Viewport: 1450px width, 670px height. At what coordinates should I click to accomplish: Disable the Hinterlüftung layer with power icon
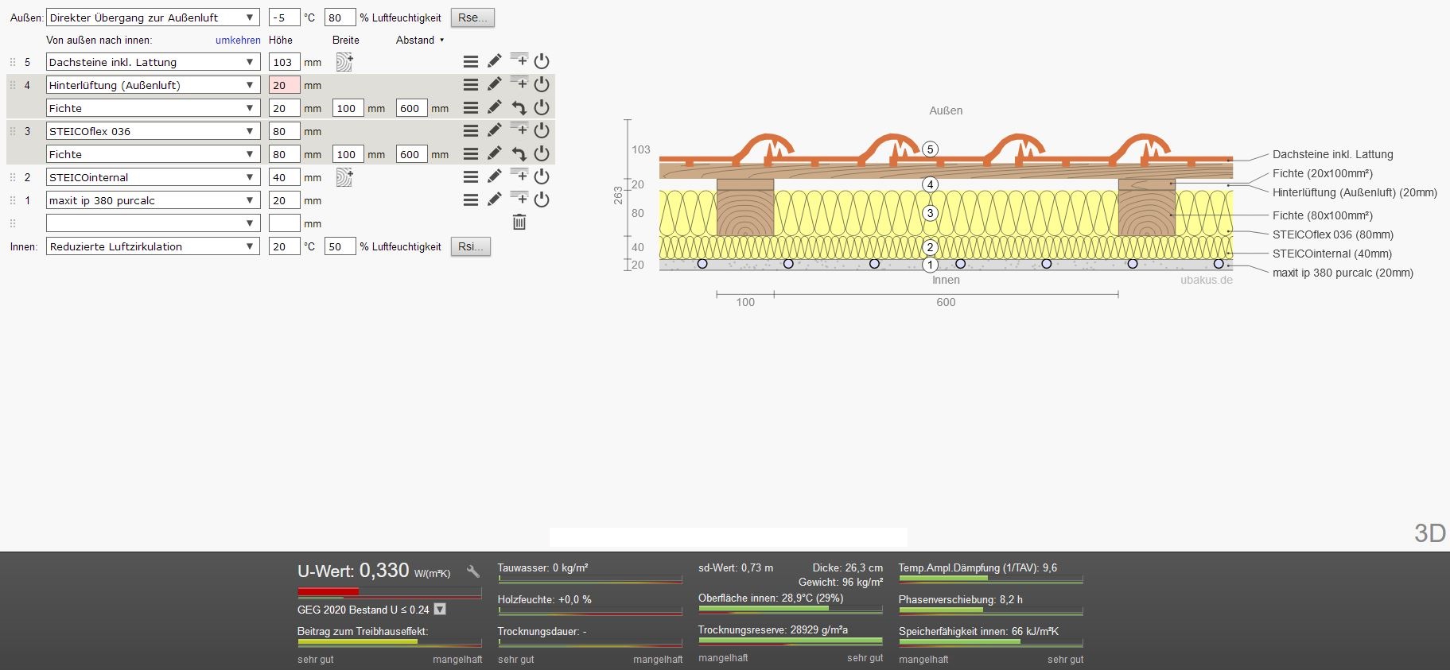[x=542, y=84]
